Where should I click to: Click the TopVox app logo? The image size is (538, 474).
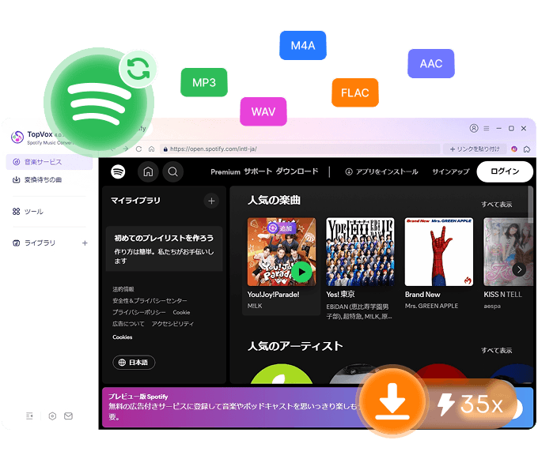[17, 137]
